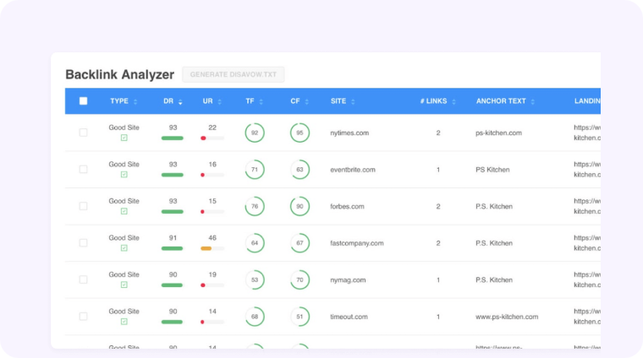Click the CF score circle 95 for nytimes.com
The width and height of the screenshot is (643, 358).
(300, 133)
